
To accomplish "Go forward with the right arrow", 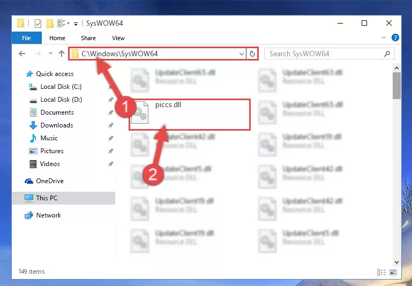I will [38, 54].
